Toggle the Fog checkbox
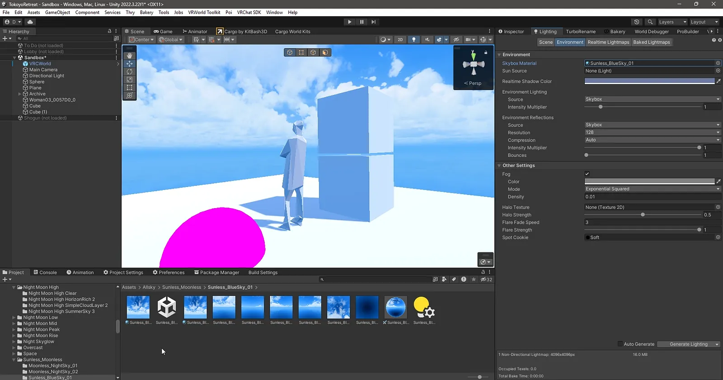The width and height of the screenshot is (723, 380). point(587,174)
